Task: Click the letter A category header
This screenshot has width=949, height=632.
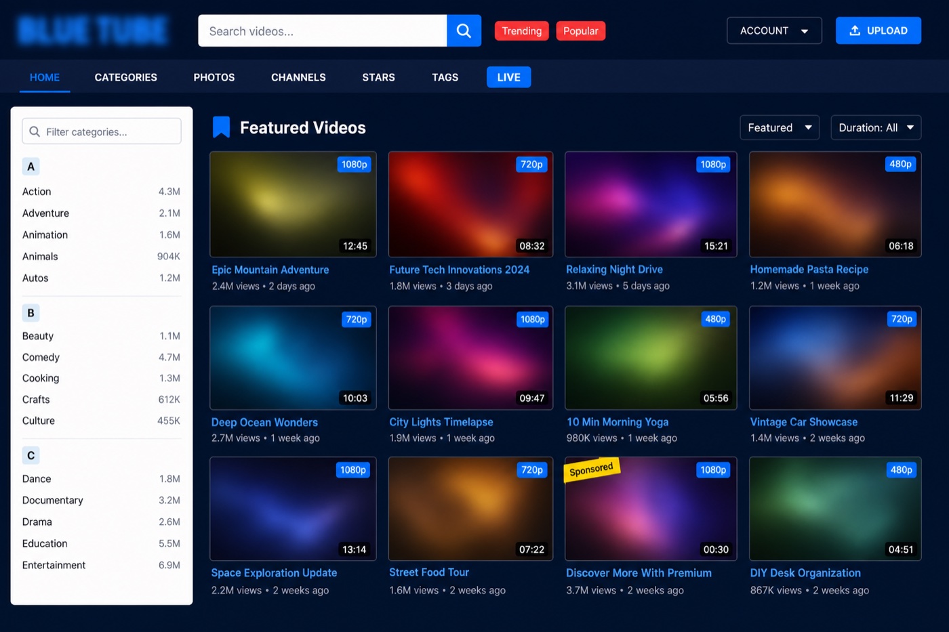Action: pos(31,167)
